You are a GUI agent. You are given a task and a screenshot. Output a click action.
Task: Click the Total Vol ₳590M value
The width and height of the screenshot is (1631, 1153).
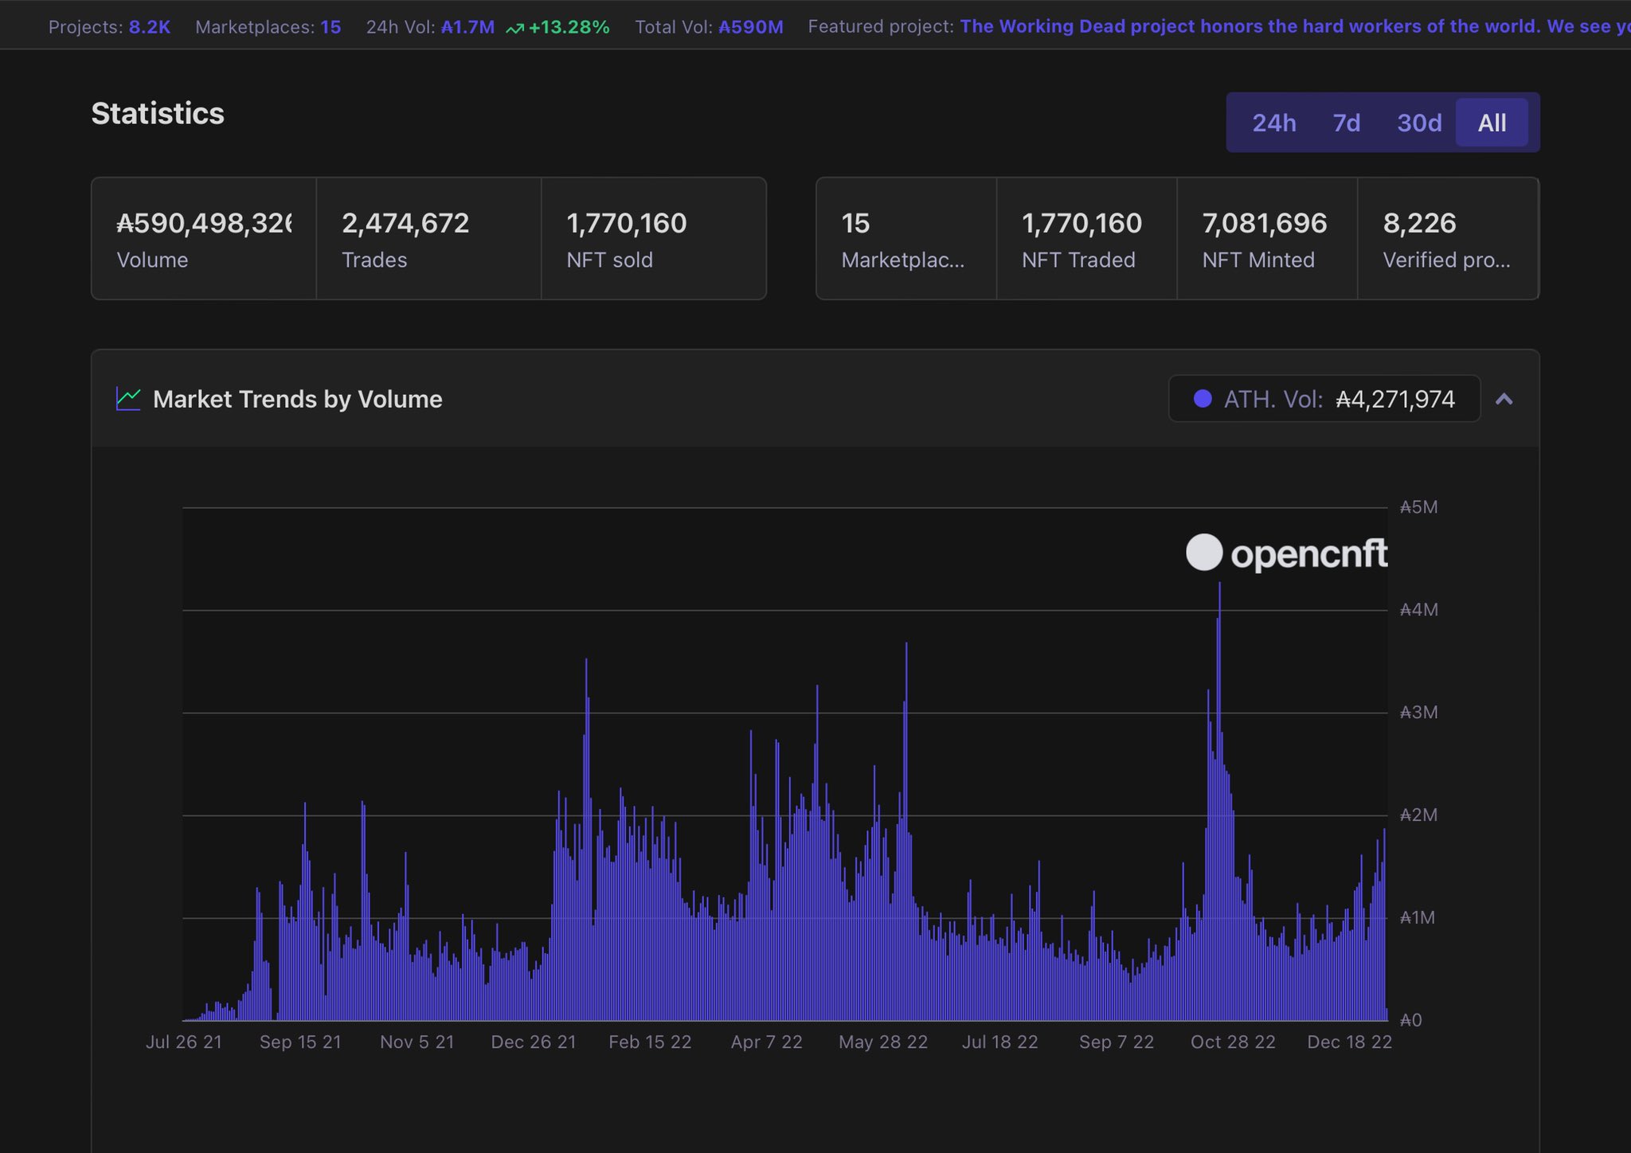point(750,27)
